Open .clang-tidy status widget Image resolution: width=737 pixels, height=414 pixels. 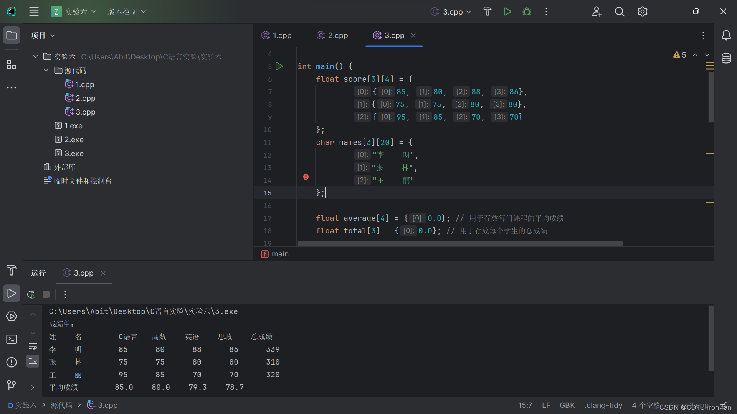pos(603,405)
